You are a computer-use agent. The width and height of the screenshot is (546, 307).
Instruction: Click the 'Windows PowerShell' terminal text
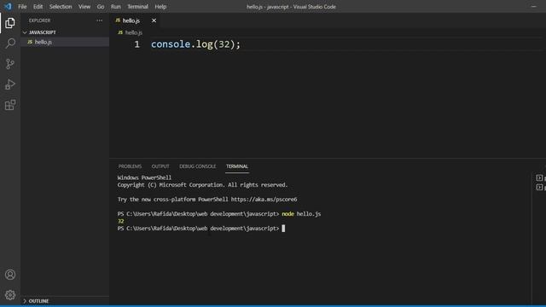click(144, 178)
